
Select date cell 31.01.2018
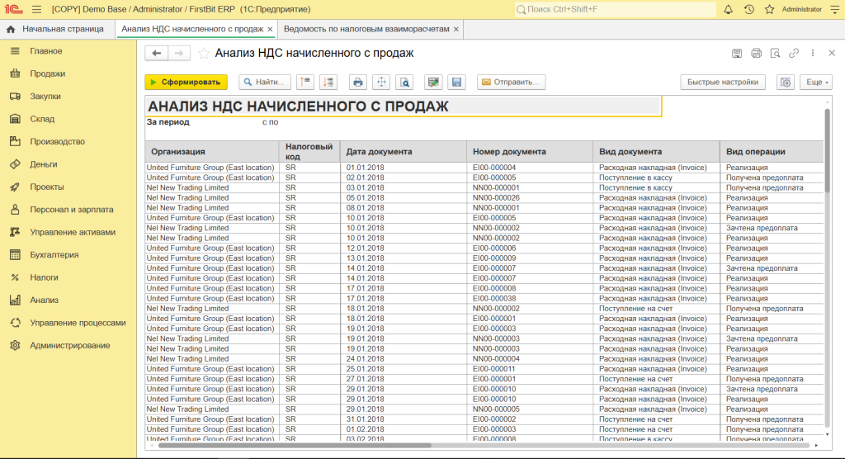(x=403, y=419)
